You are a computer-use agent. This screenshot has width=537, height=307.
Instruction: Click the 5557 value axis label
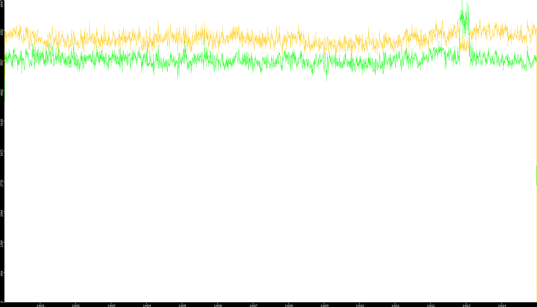pyautogui.click(x=2, y=62)
